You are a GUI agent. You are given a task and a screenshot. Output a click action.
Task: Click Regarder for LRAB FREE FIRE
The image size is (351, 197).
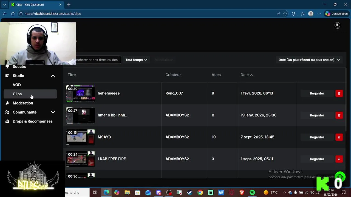click(317, 159)
